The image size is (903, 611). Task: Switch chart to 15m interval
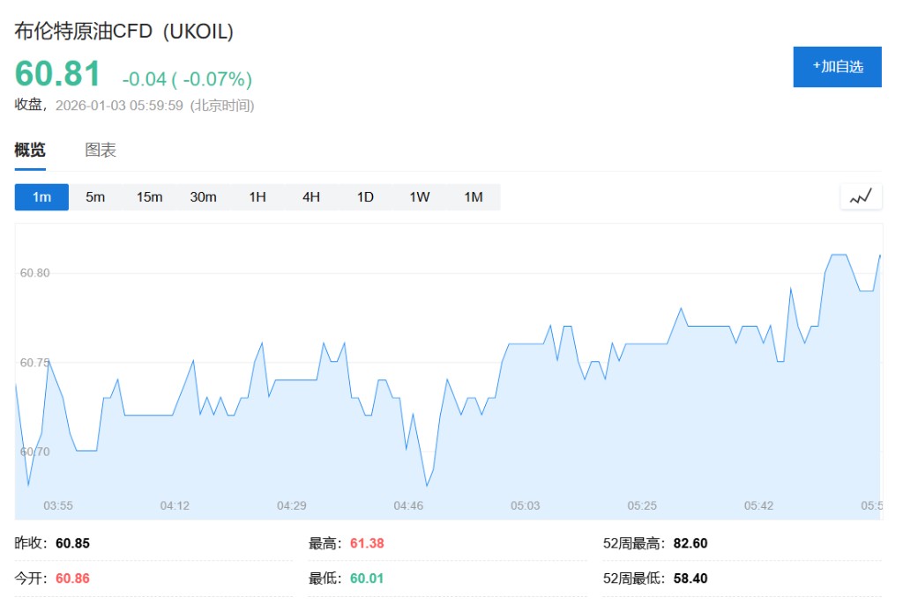pyautogui.click(x=149, y=197)
